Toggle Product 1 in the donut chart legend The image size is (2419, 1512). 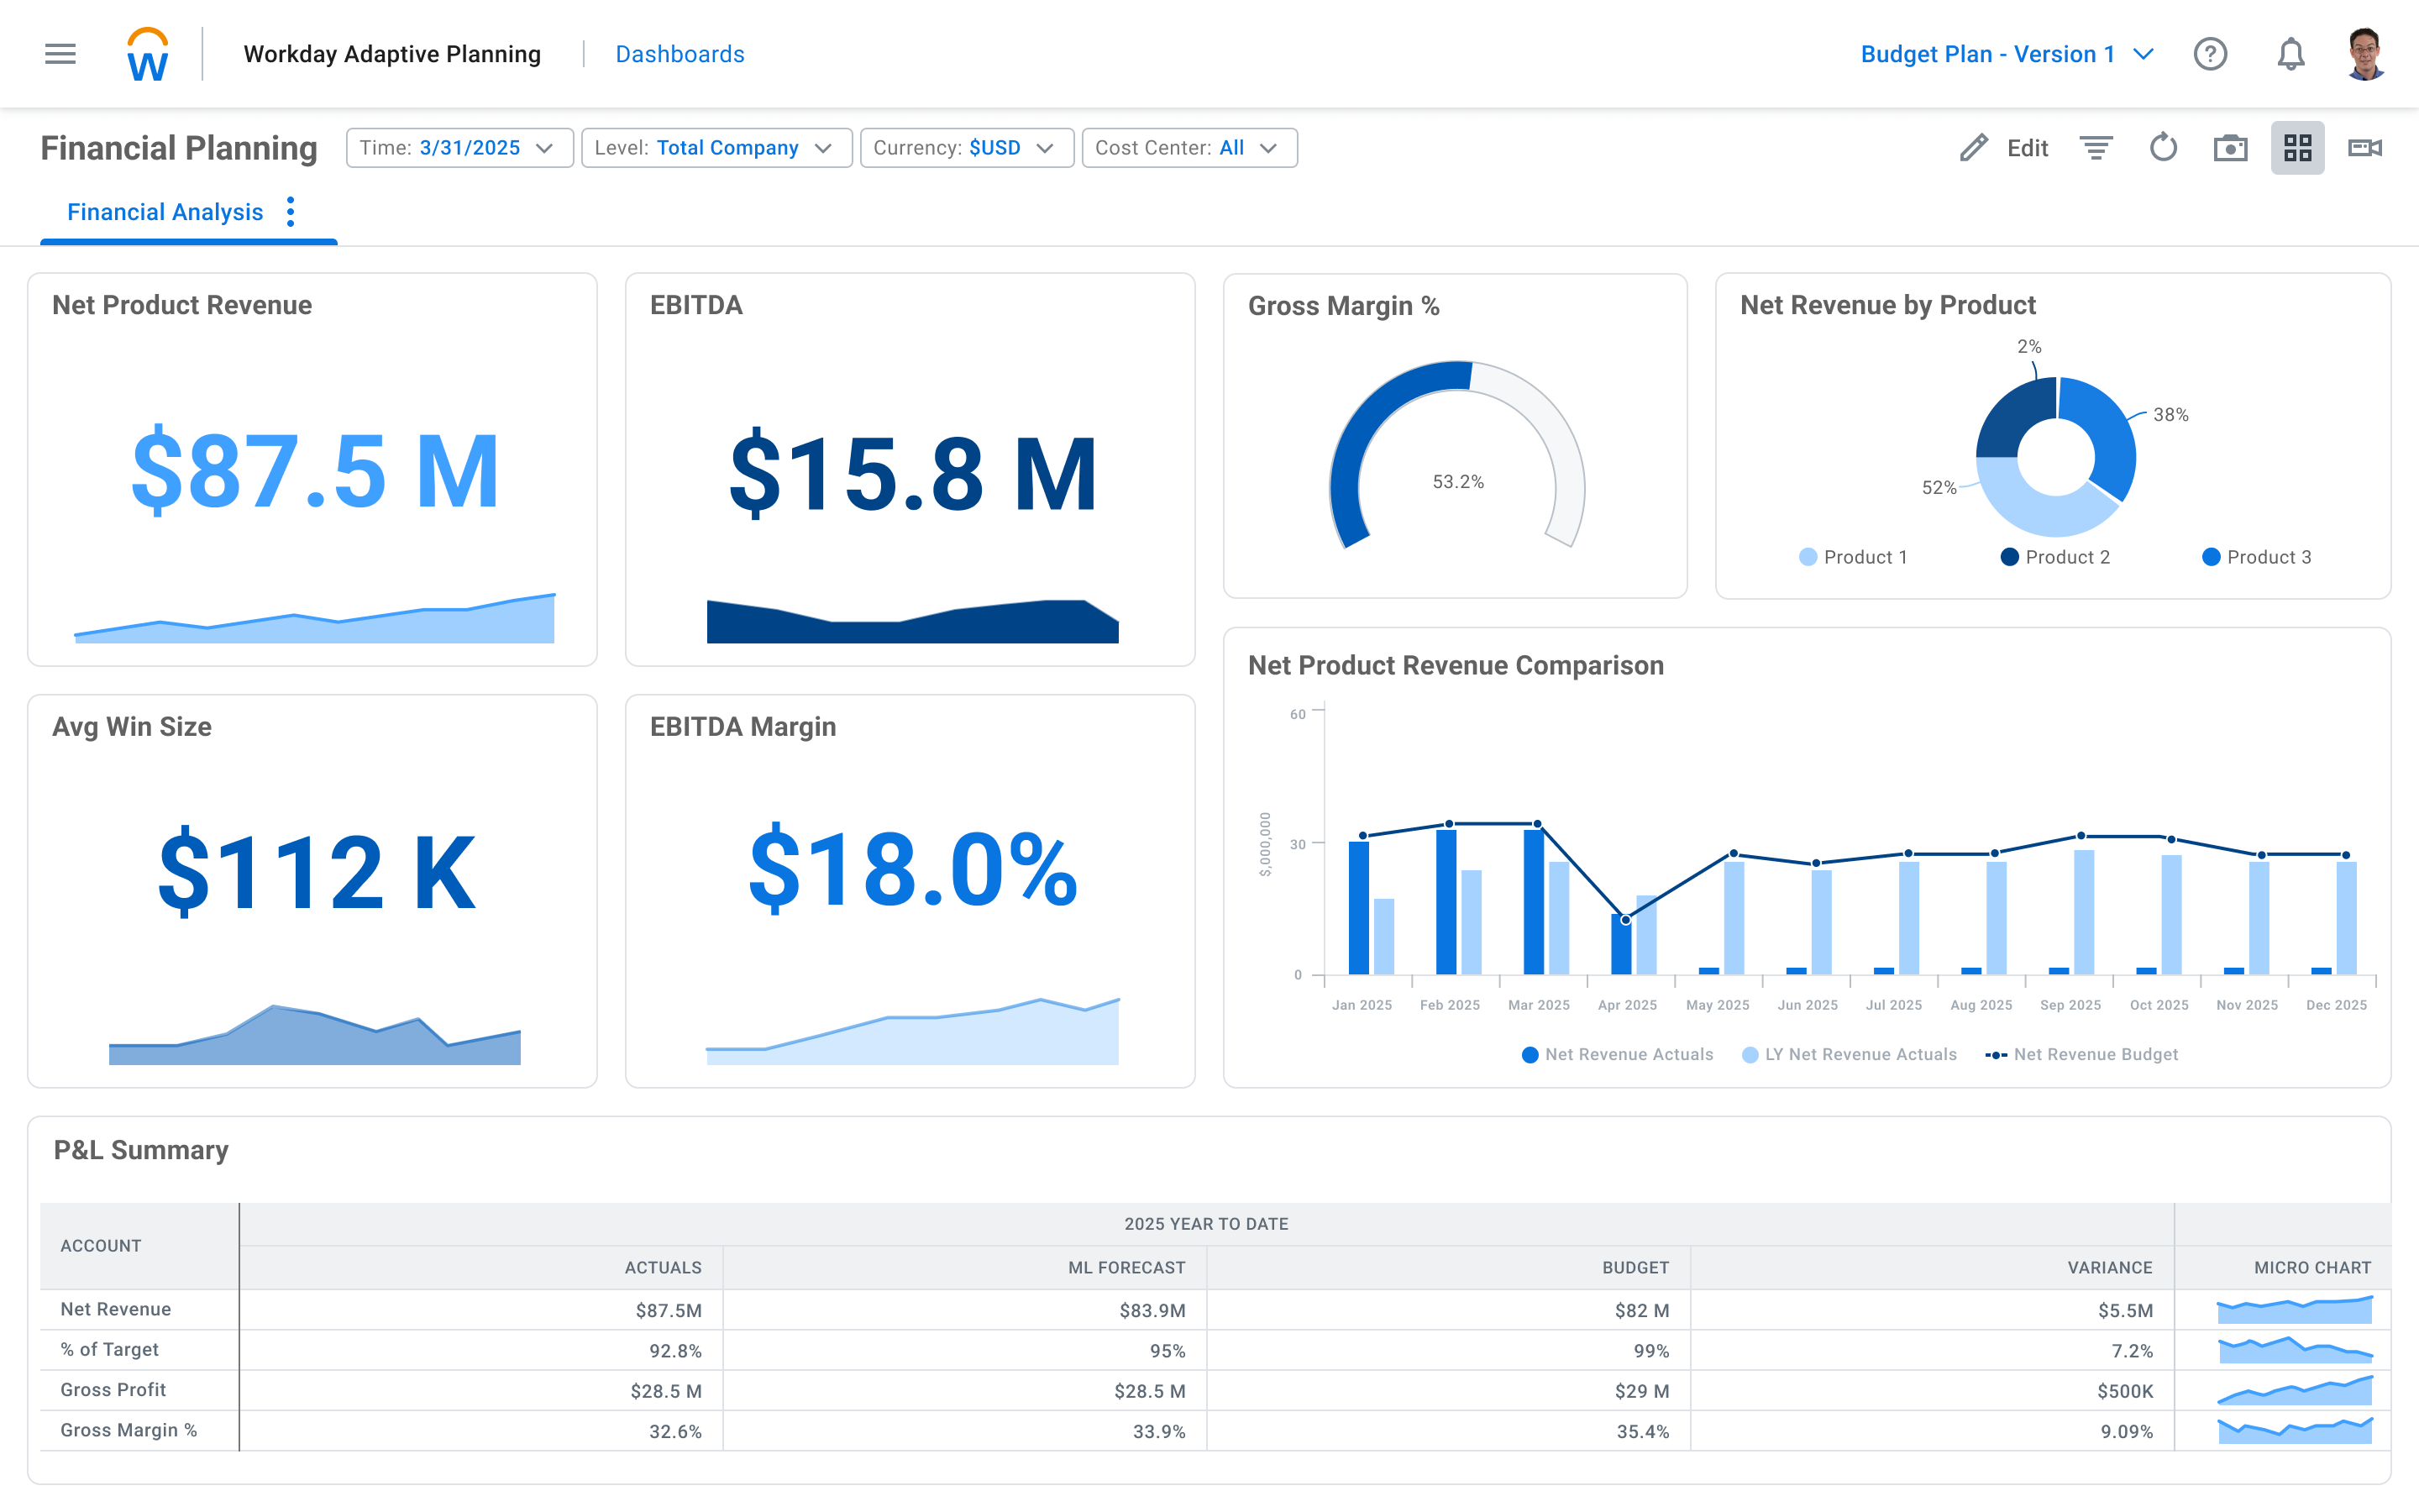click(x=1855, y=557)
